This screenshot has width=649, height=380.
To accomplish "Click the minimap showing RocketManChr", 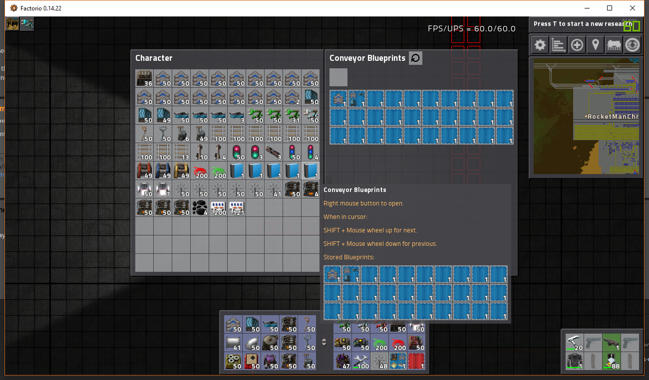I will 585,116.
